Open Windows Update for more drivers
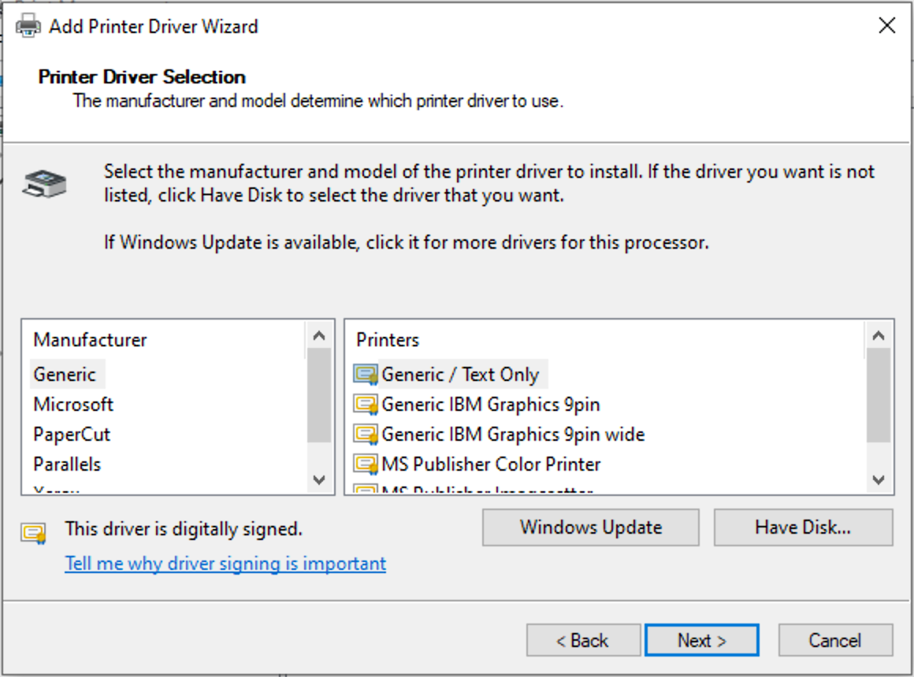 pos(590,527)
